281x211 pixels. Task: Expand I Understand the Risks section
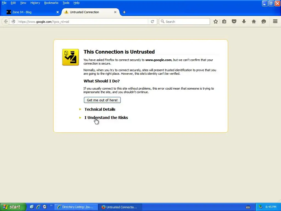coord(106,118)
